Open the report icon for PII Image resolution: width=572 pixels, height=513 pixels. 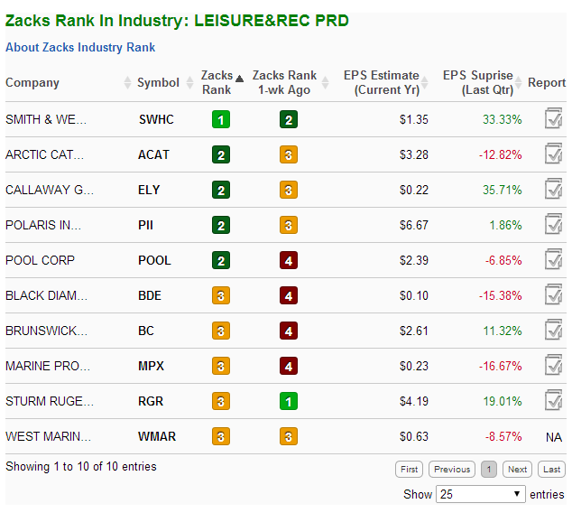[x=553, y=224]
